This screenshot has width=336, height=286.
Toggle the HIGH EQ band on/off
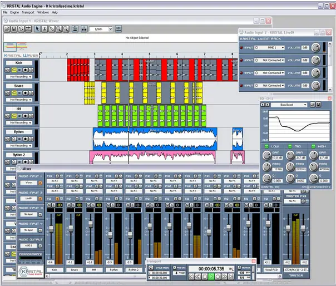[313, 146]
